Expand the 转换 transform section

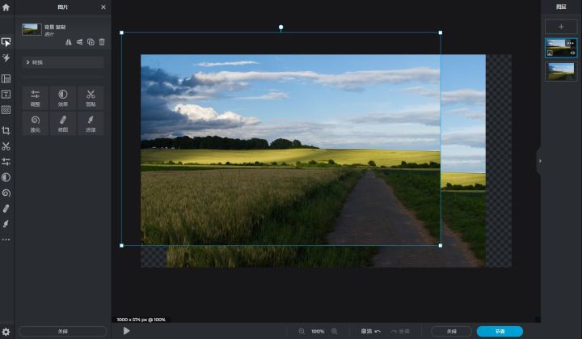coord(63,61)
